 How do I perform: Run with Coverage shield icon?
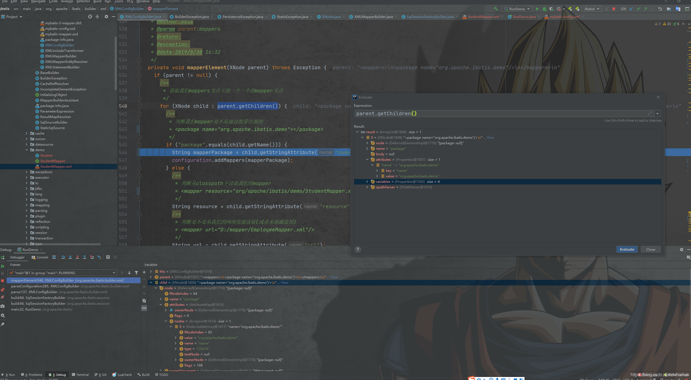coord(551,9)
